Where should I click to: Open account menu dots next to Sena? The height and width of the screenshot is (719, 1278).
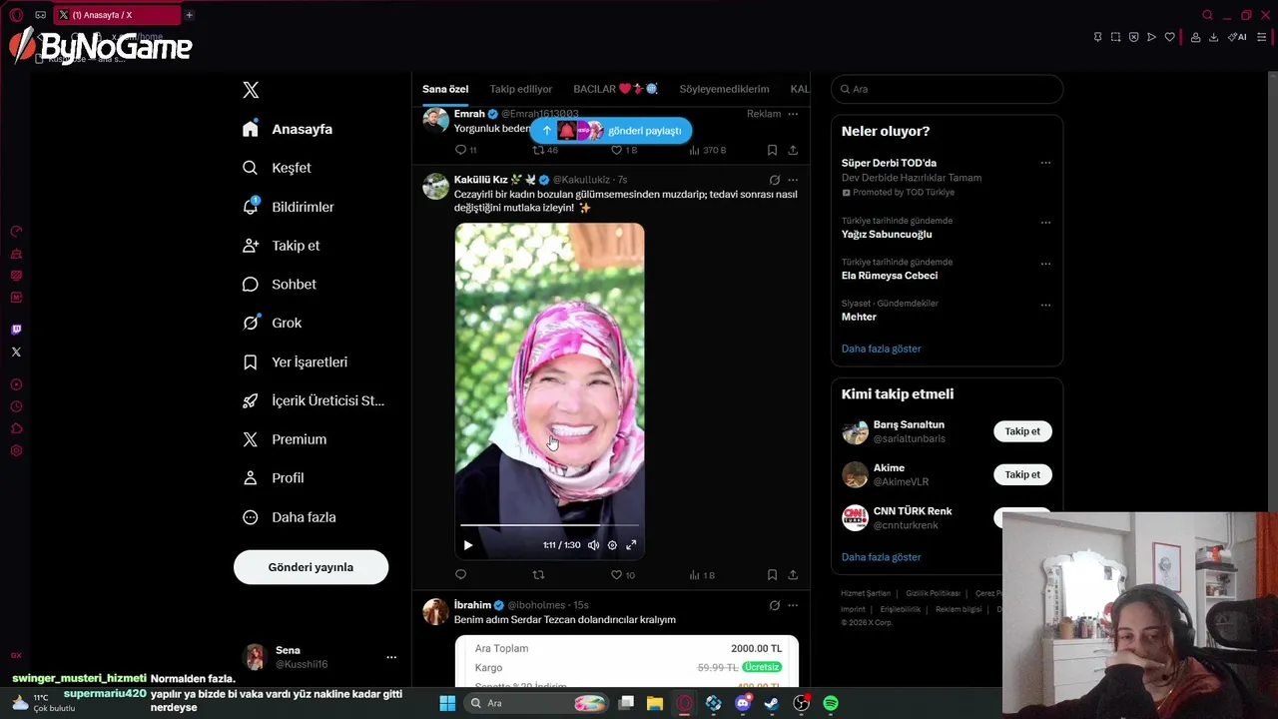click(x=391, y=657)
